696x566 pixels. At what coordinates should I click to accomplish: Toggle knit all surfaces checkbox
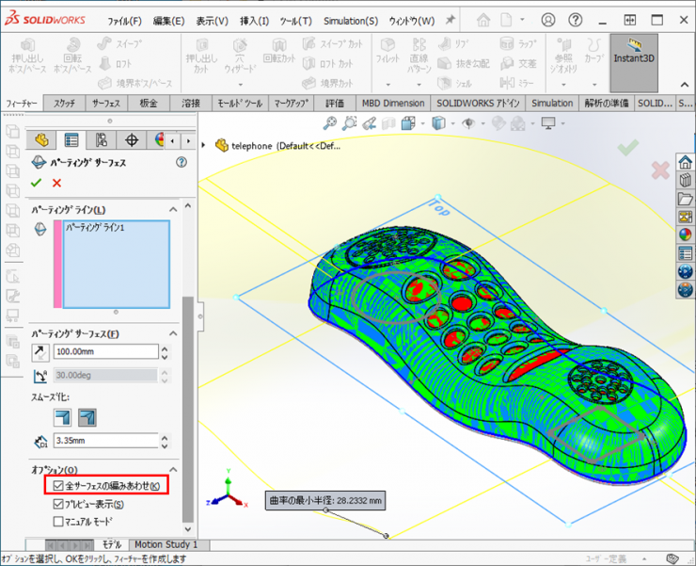click(58, 486)
